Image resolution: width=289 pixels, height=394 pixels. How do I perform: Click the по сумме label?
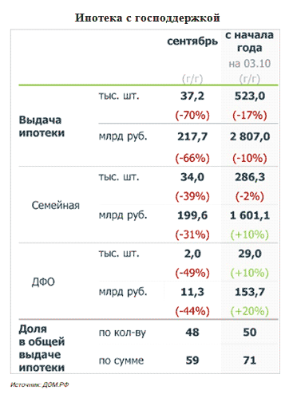click(x=121, y=361)
